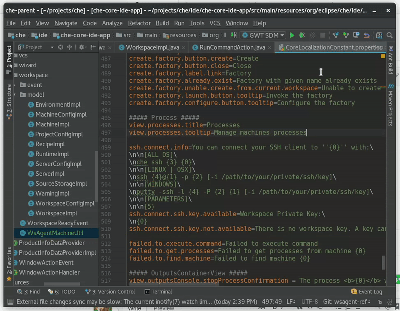Switch to RunCommandAction.java tab
Screen dimensions: 400x311
pos(232,47)
